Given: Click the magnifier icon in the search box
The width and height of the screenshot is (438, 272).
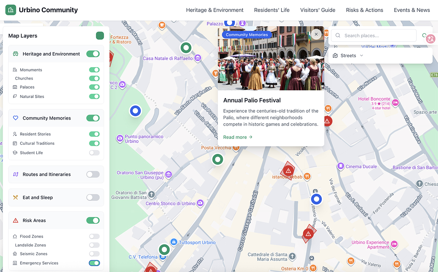Looking at the screenshot, I should coord(338,35).
